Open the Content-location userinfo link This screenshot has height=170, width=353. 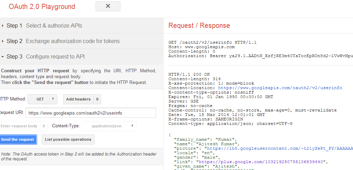click(280, 88)
